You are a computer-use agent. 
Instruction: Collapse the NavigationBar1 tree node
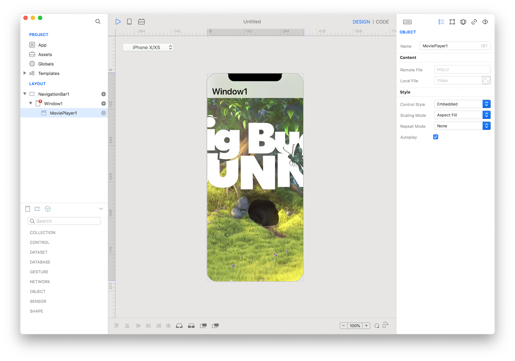click(x=25, y=94)
